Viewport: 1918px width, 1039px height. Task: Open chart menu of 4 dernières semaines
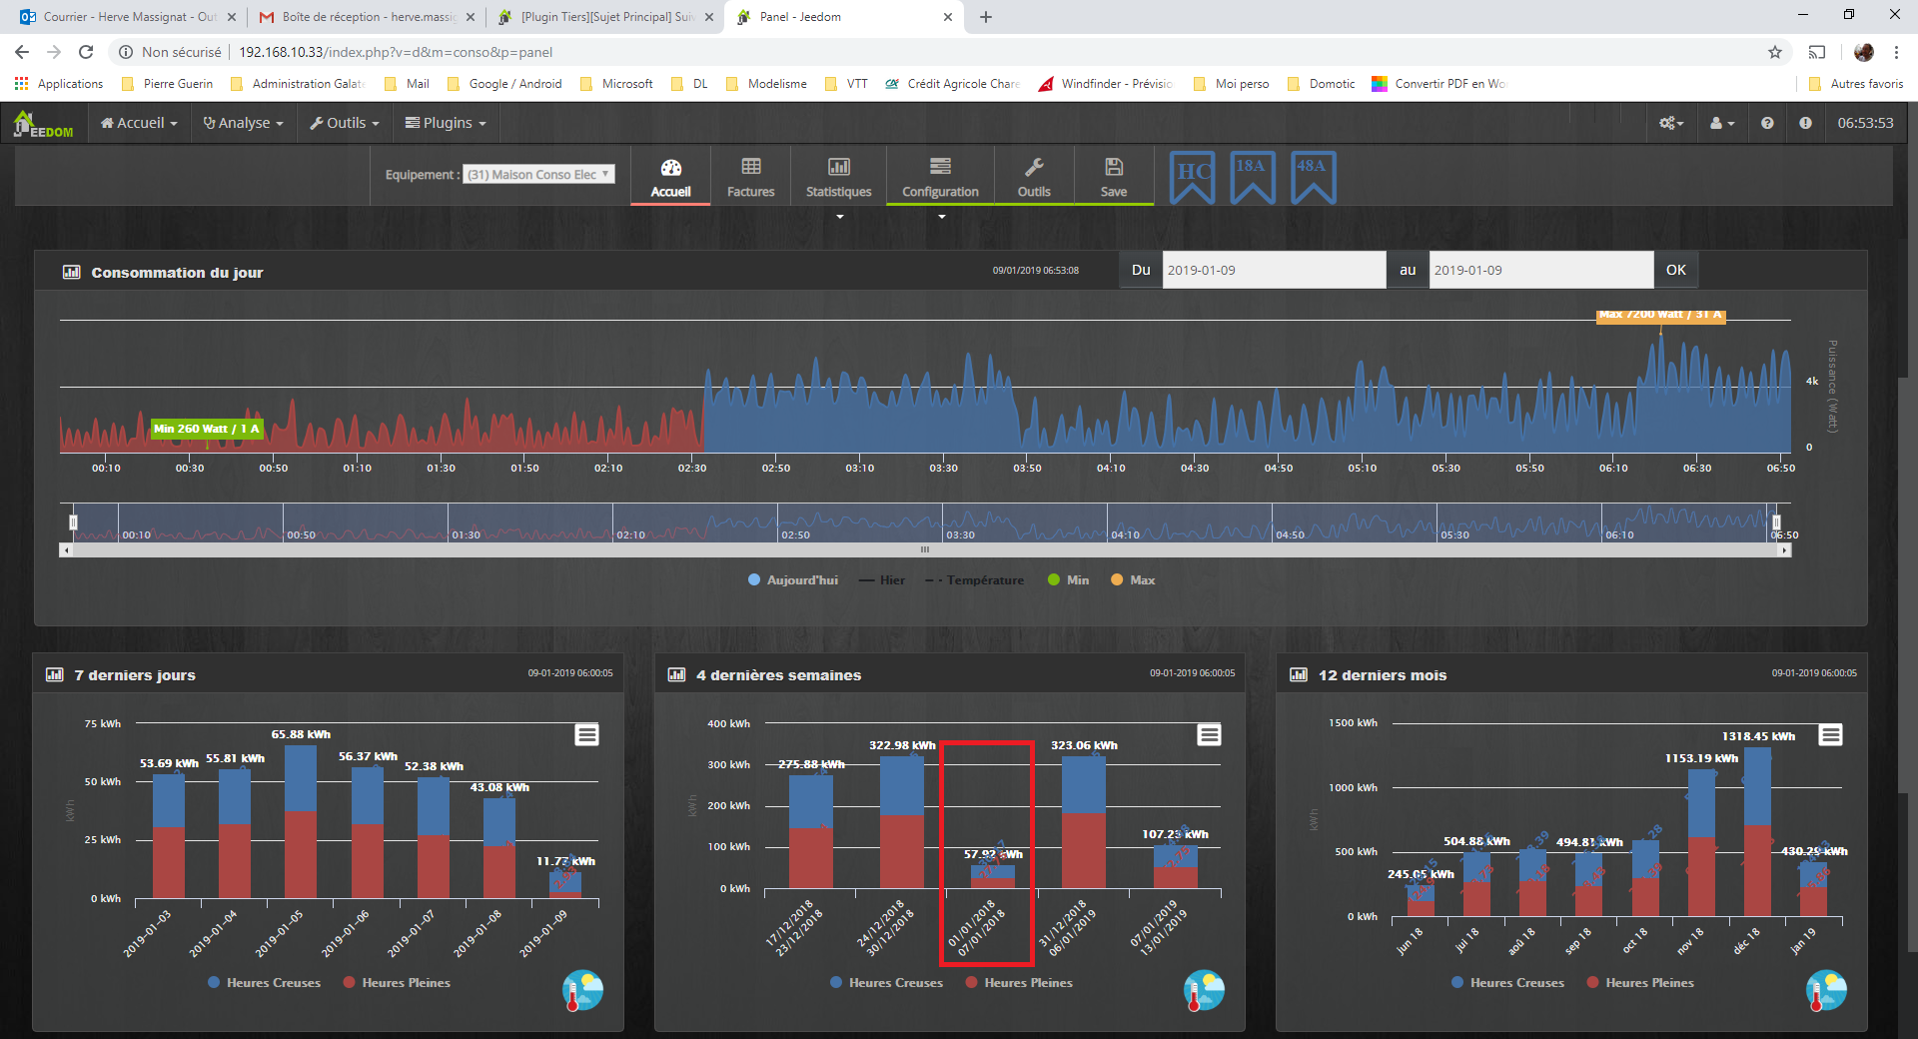point(1209,735)
